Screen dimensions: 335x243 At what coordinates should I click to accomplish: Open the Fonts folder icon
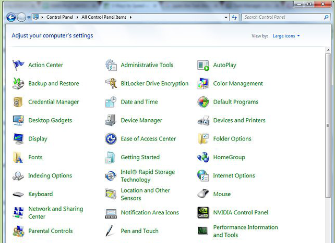pyautogui.click(x=18, y=157)
